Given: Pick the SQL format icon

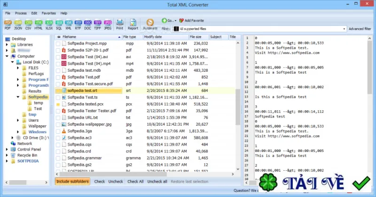Looking at the screenshot, I should click(59, 25).
